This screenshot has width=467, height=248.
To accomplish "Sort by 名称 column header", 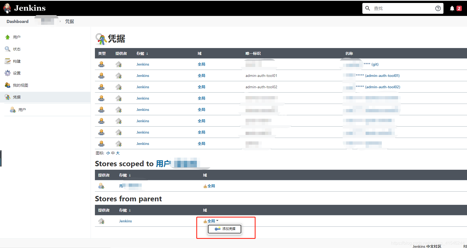I will [349, 53].
